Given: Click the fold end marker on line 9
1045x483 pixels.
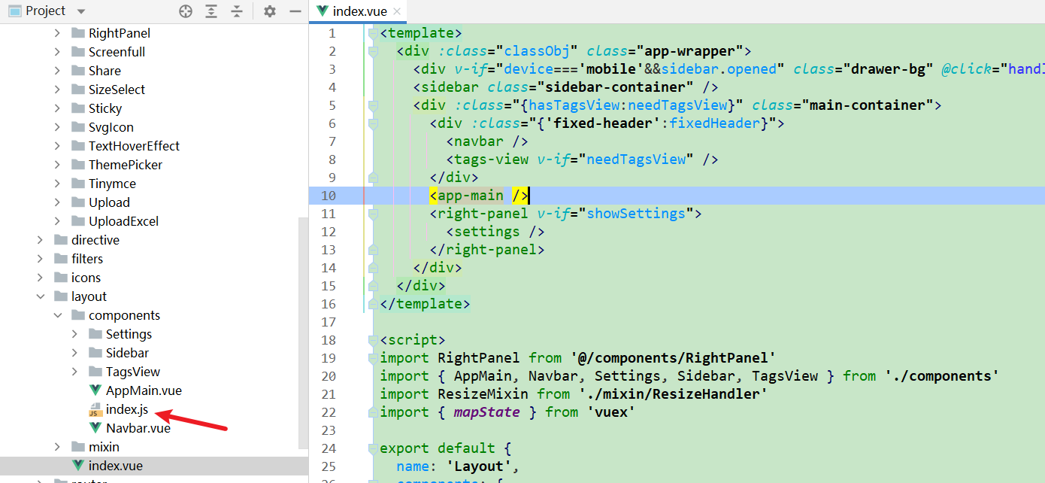Looking at the screenshot, I should [373, 178].
